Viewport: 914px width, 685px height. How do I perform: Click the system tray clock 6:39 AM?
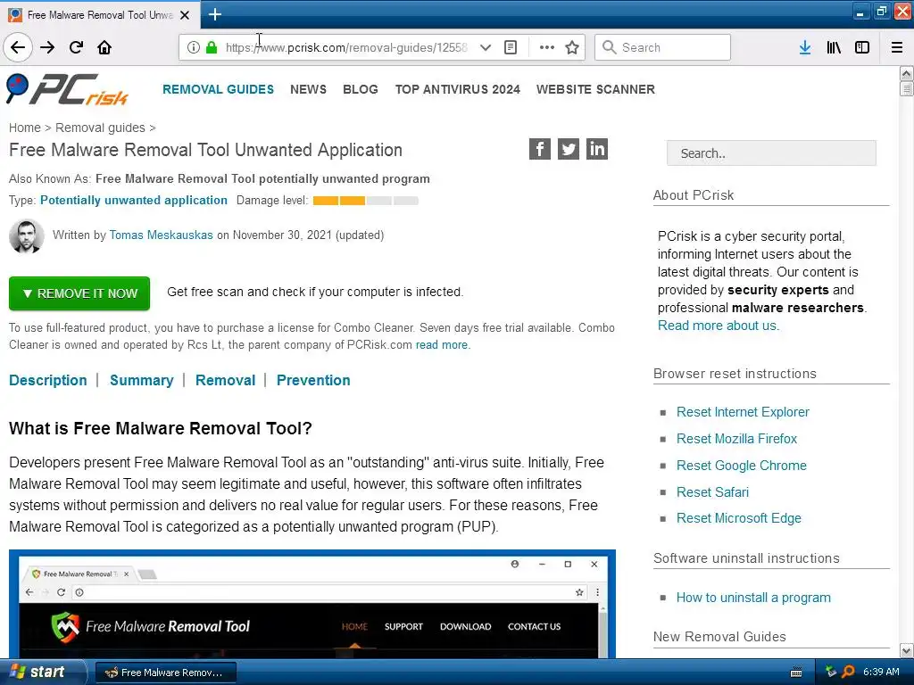[881, 672]
